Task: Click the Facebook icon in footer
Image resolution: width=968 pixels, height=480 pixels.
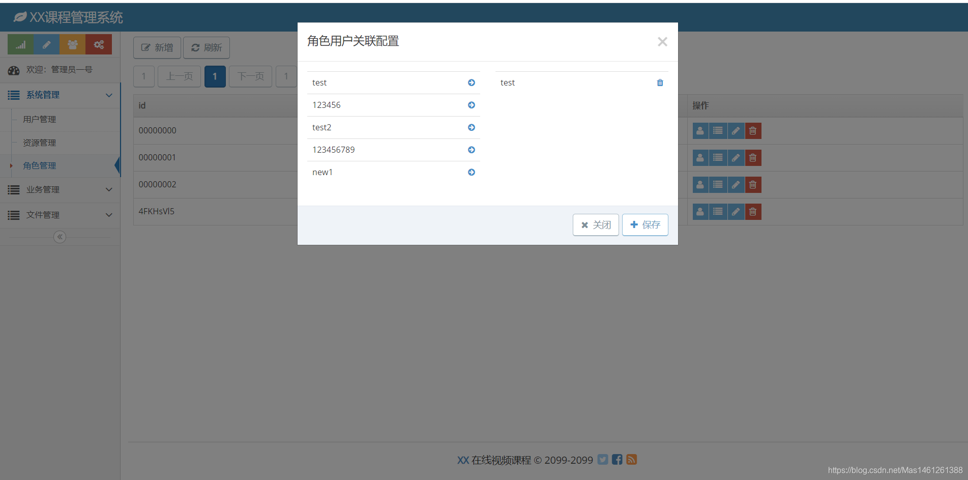Action: coord(617,460)
